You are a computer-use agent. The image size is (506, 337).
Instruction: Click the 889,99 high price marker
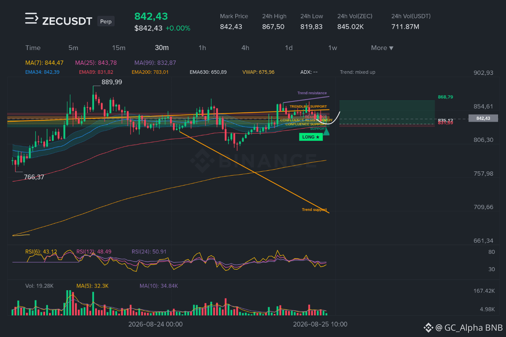point(112,82)
